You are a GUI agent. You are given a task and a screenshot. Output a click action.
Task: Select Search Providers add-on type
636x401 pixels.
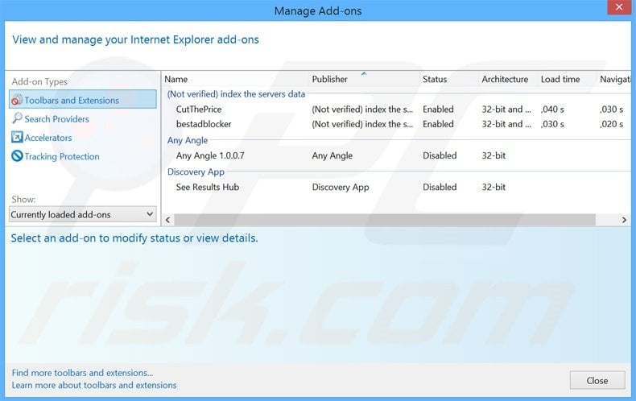[x=56, y=119]
